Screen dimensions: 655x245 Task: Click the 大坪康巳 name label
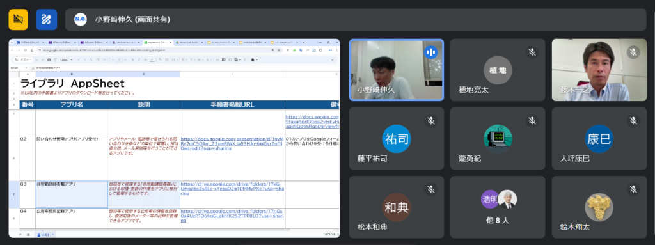(575, 159)
